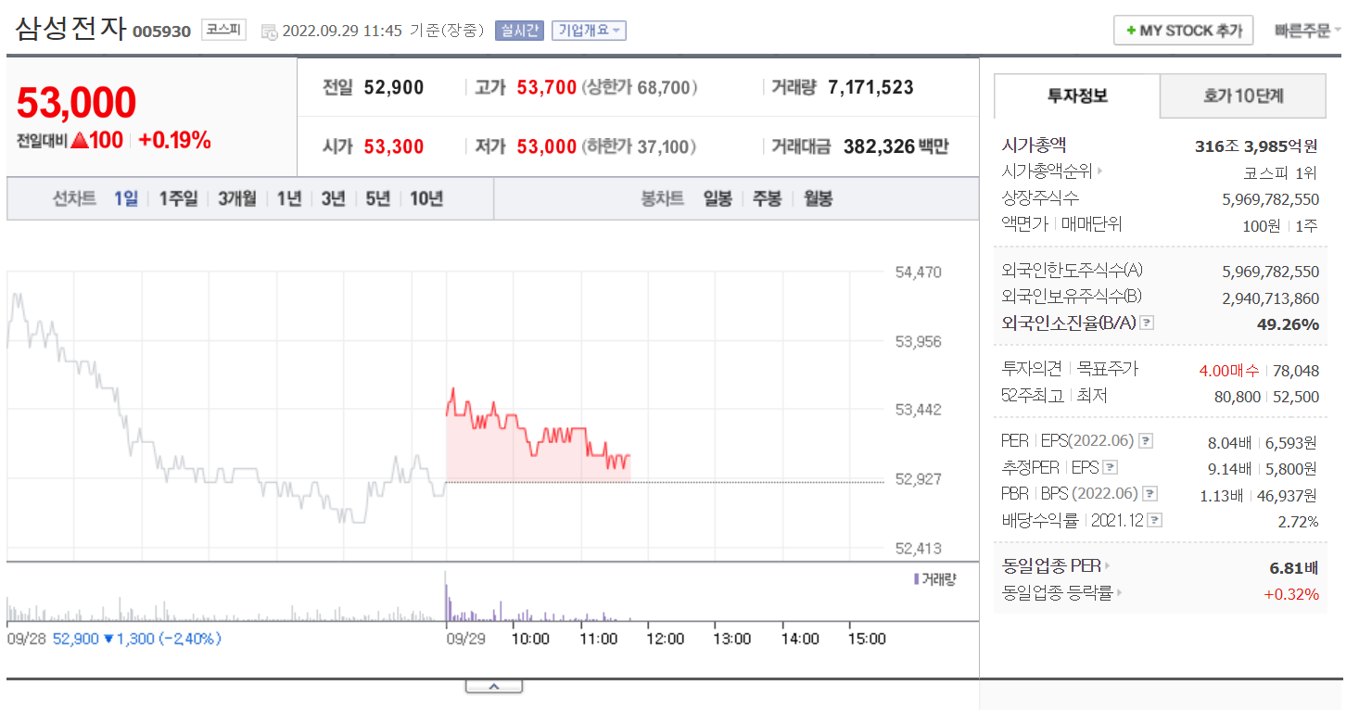The height and width of the screenshot is (710, 1359).
Task: Click the 시가총액 value 316조 3,985억원
Action: click(x=1256, y=146)
